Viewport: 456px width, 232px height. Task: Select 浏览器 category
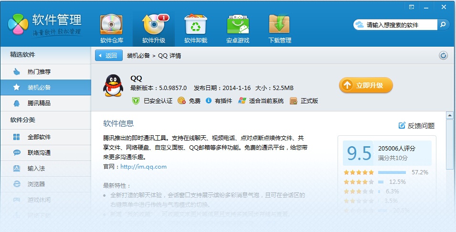tap(46, 184)
